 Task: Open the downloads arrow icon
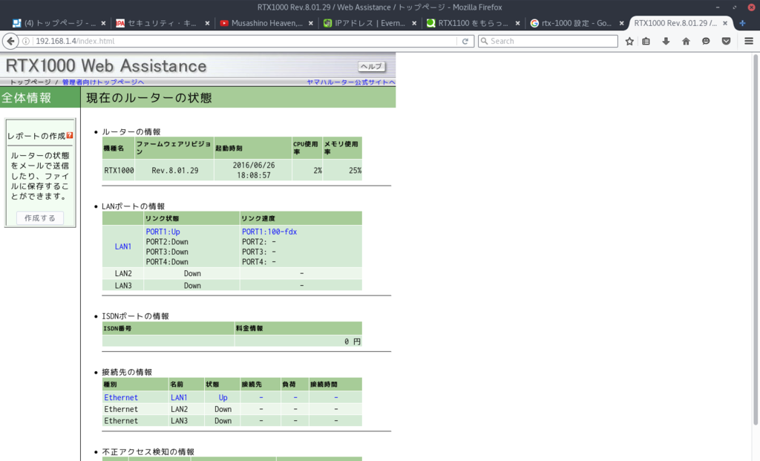(666, 42)
